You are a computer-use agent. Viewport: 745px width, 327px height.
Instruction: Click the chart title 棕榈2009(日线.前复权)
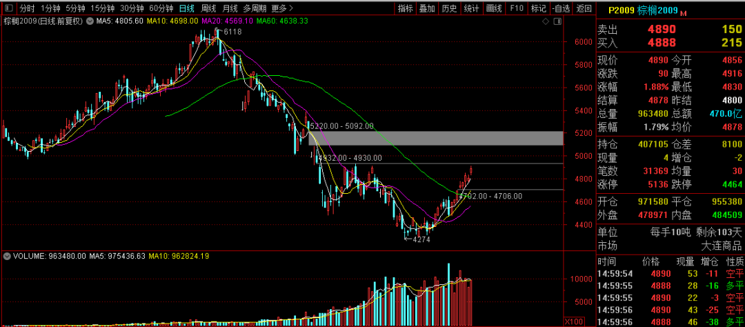pos(43,21)
